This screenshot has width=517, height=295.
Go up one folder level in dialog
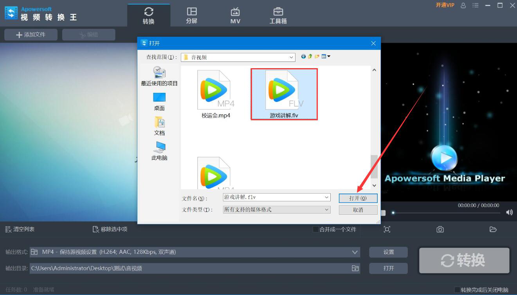click(x=310, y=56)
